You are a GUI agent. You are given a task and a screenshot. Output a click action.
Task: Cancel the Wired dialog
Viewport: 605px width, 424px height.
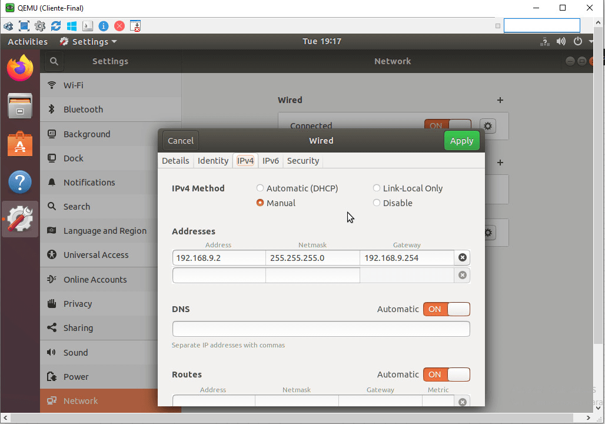click(180, 141)
